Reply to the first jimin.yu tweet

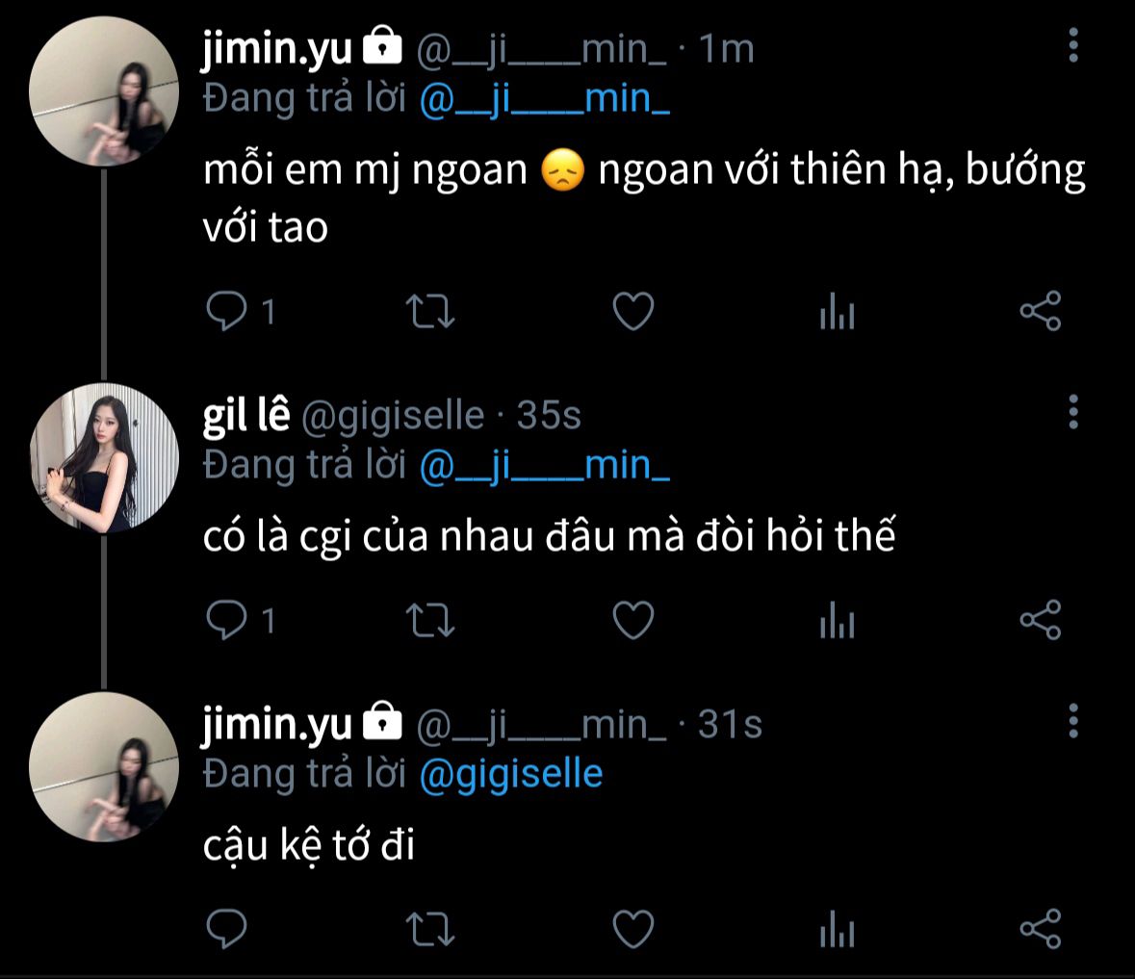point(227,312)
